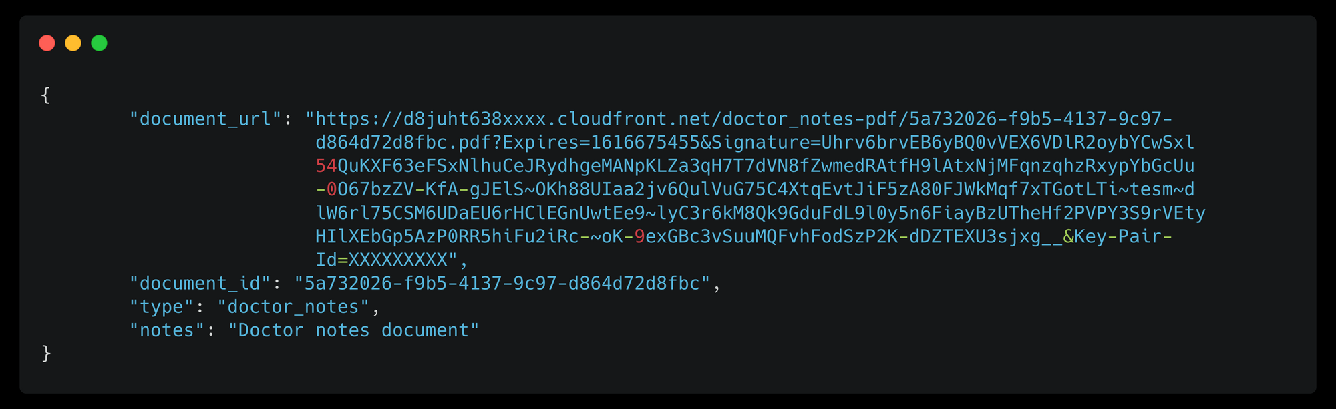The width and height of the screenshot is (1336, 409).
Task: Click the opening curly brace
Action: pyautogui.click(x=45, y=95)
